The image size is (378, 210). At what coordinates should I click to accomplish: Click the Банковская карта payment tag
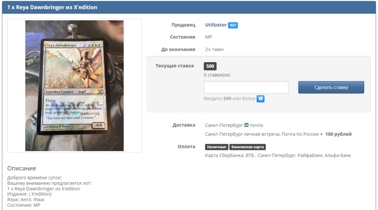click(248, 147)
